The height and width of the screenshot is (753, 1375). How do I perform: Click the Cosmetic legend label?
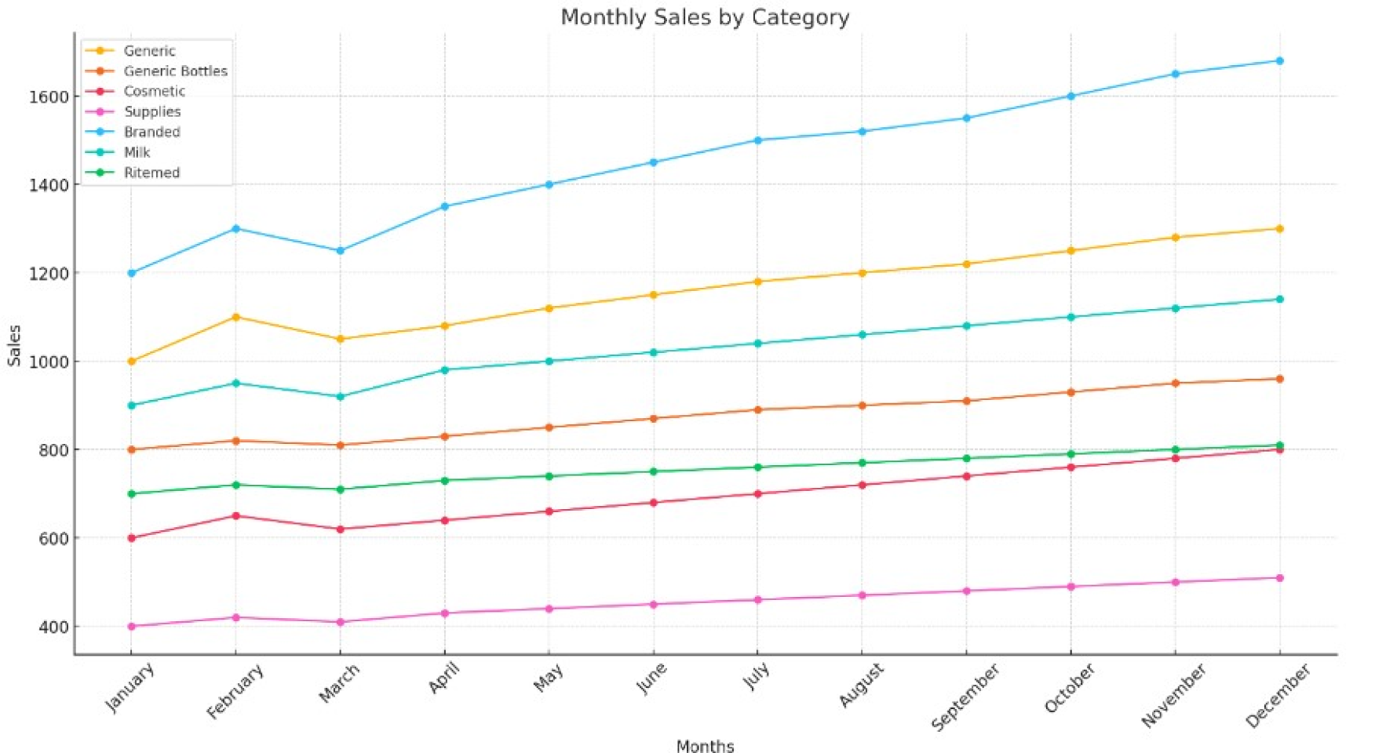click(155, 91)
